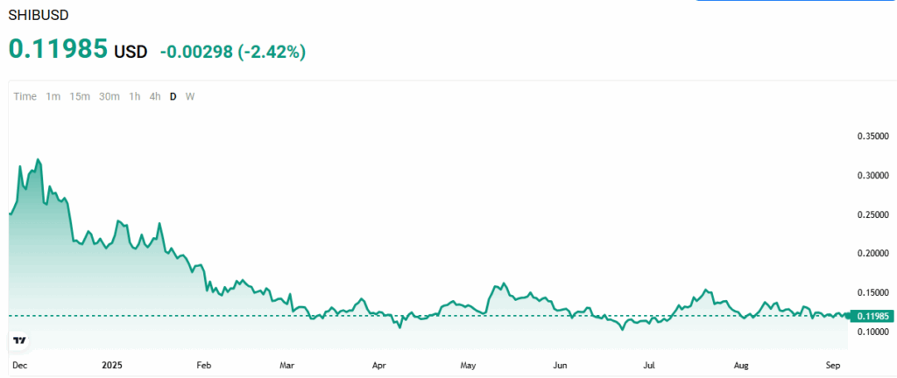Click the Time label before intervals
The width and height of the screenshot is (897, 378).
point(25,96)
